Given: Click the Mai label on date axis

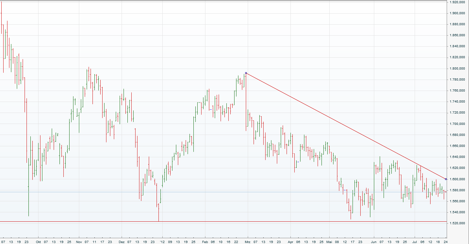Looking at the screenshot, I should pyautogui.click(x=329, y=242).
